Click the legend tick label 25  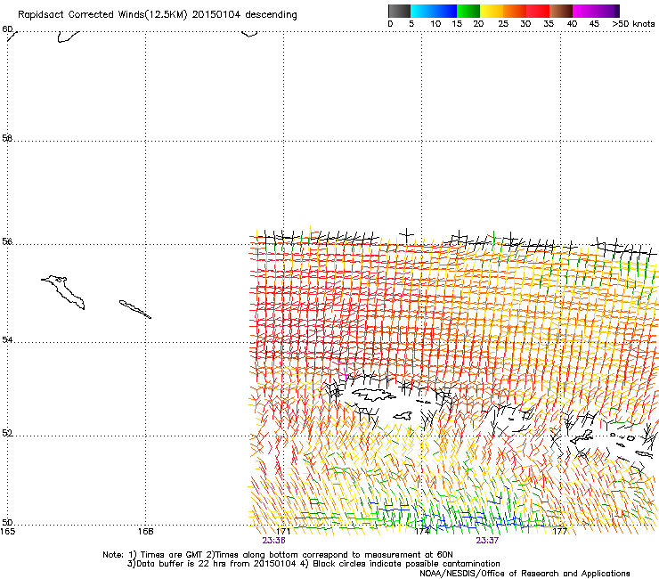503,24
